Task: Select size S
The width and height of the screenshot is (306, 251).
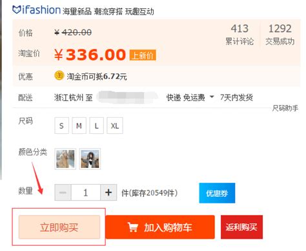Action: point(61,126)
